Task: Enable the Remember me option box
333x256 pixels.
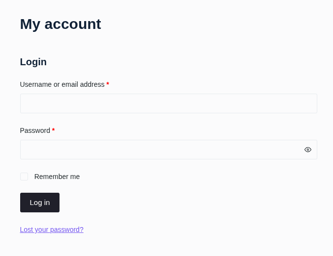Action: pyautogui.click(x=24, y=177)
